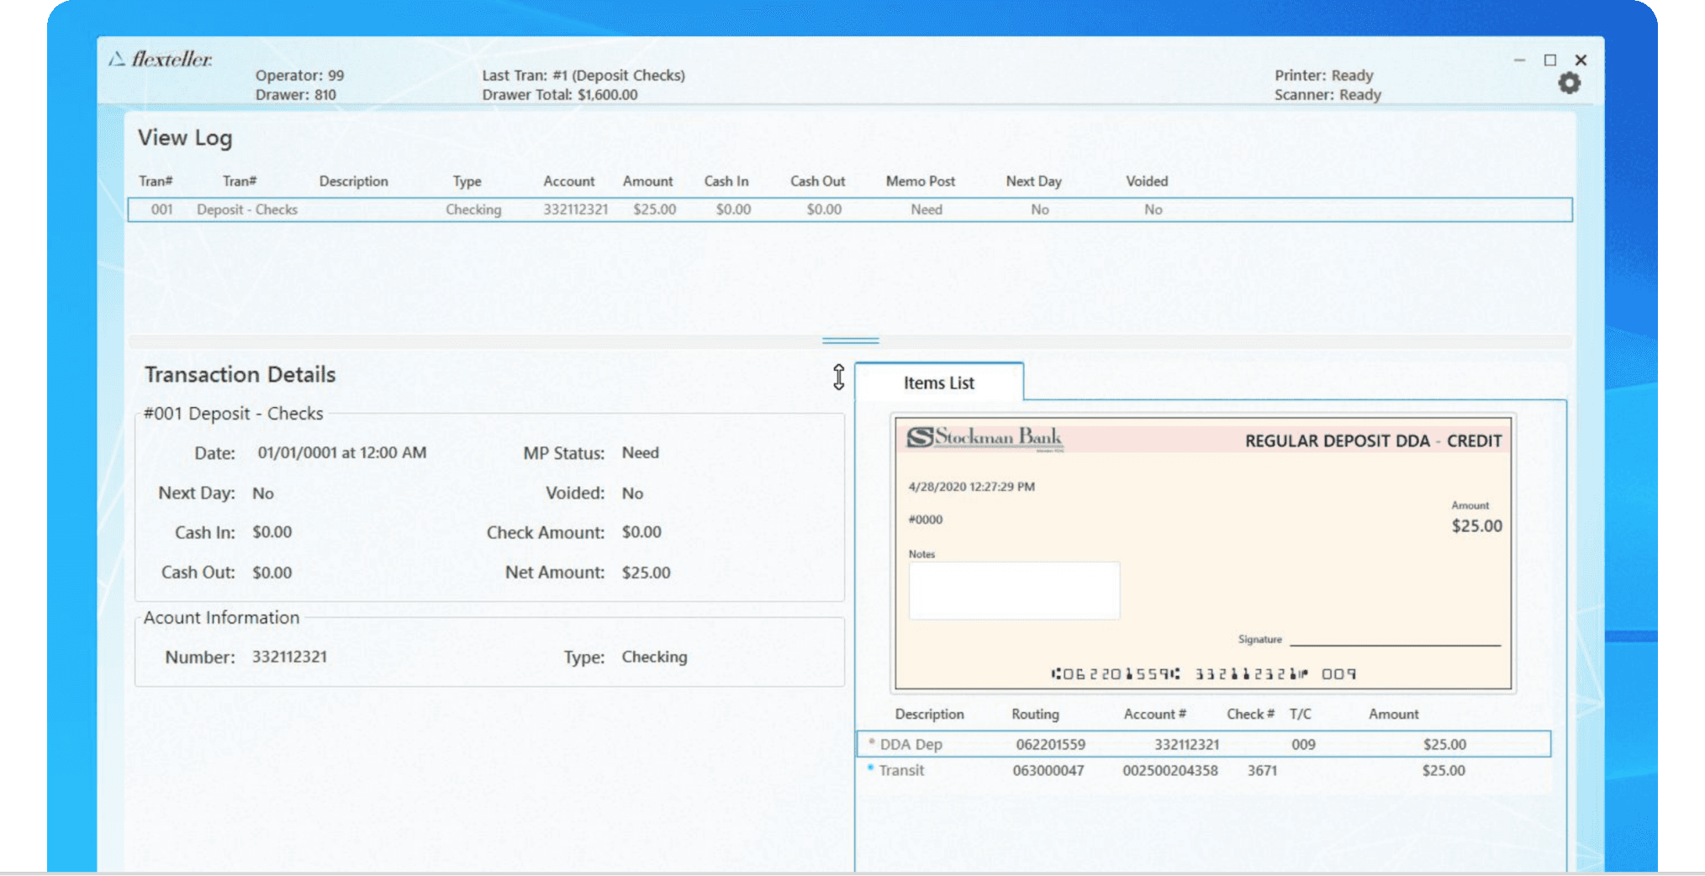Click the #001 Deposit - Checks heading

[233, 414]
